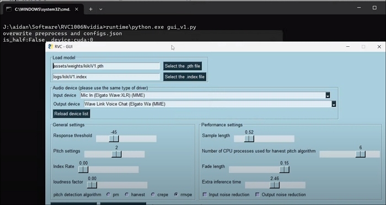Click the Select the .index file button
The height and width of the screenshot is (205, 386).
click(x=185, y=77)
